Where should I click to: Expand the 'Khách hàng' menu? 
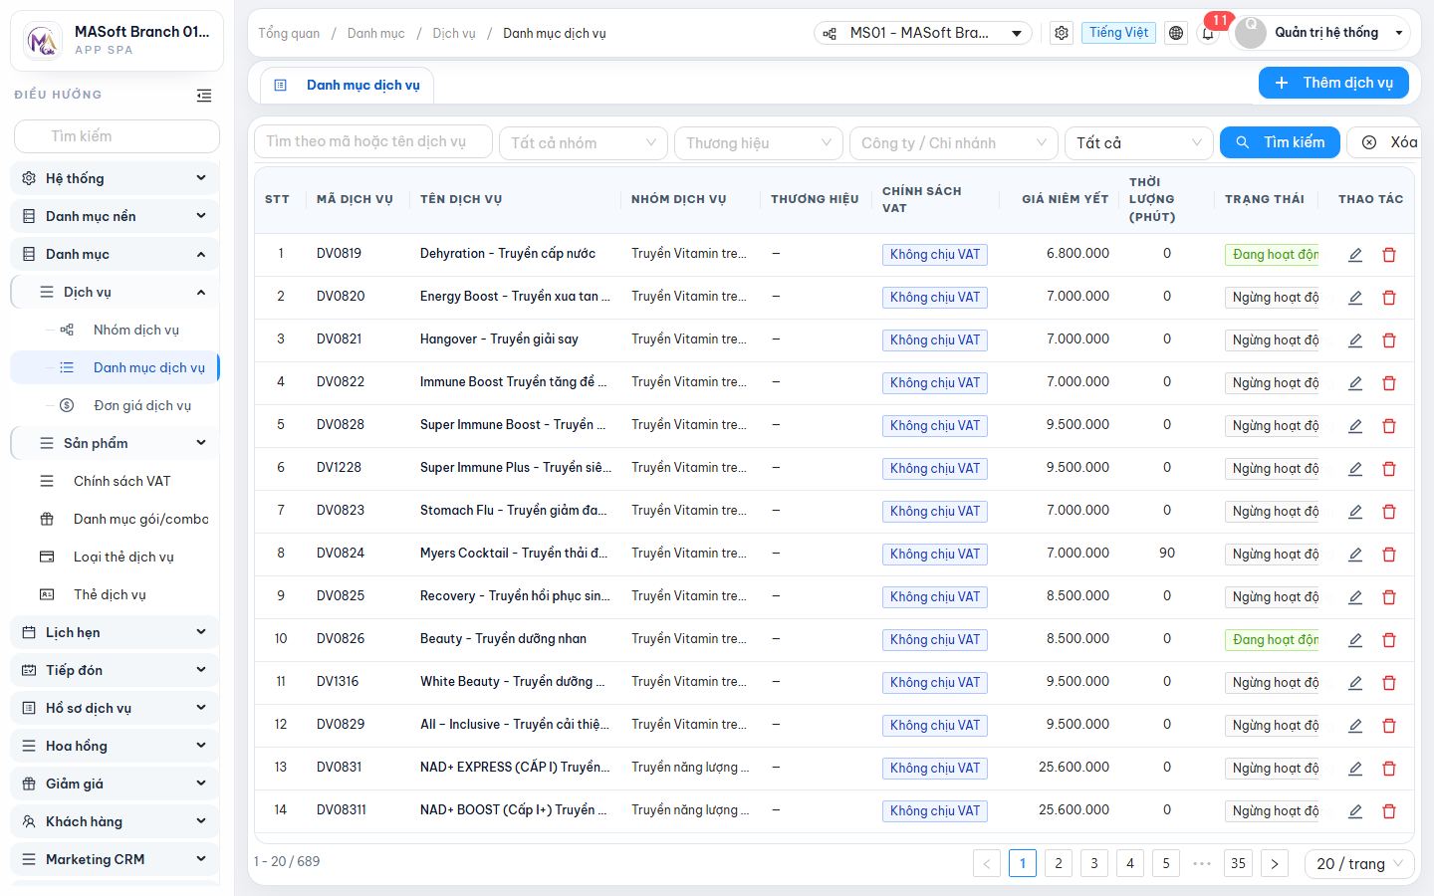coord(115,821)
